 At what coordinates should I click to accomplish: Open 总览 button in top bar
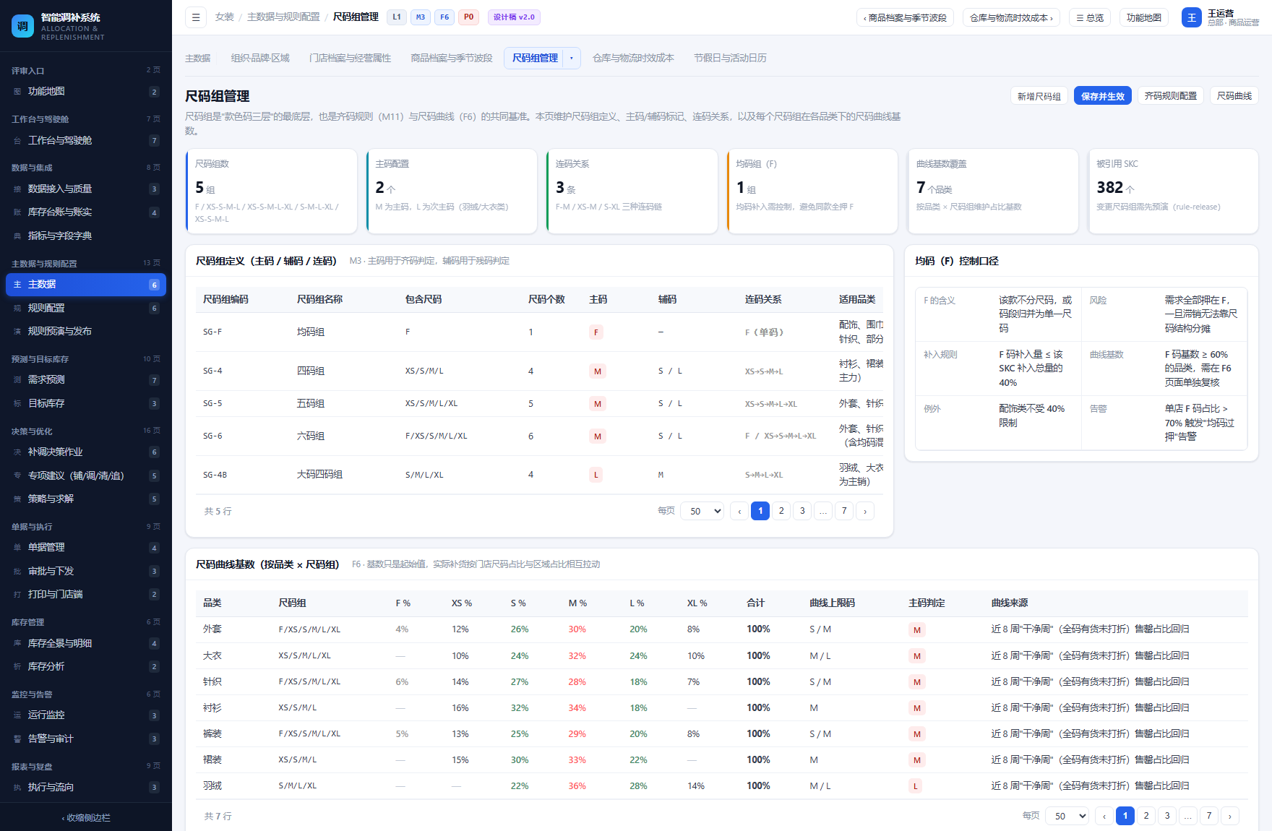pos(1090,18)
